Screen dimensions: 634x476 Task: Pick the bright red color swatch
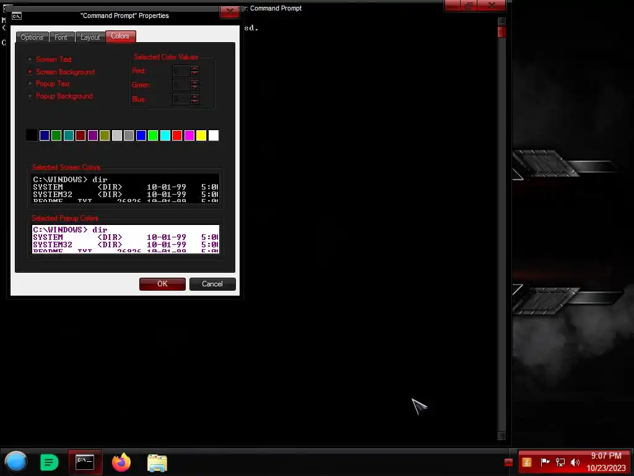(177, 135)
